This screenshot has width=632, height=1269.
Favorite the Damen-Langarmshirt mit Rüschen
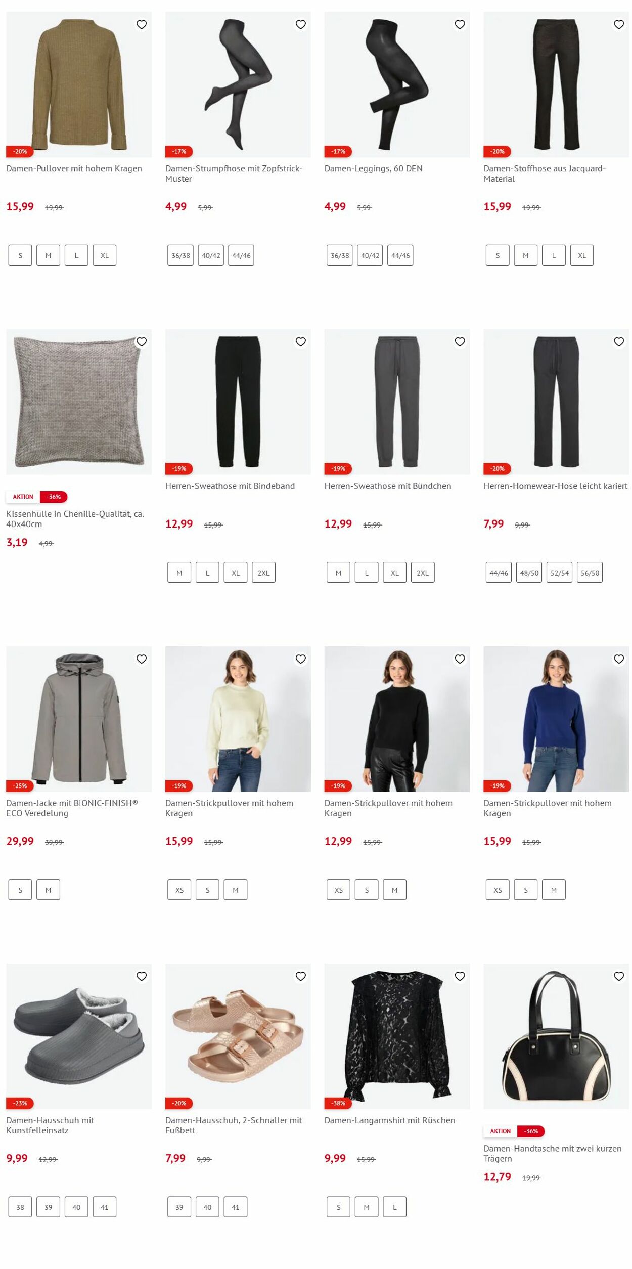click(x=460, y=976)
